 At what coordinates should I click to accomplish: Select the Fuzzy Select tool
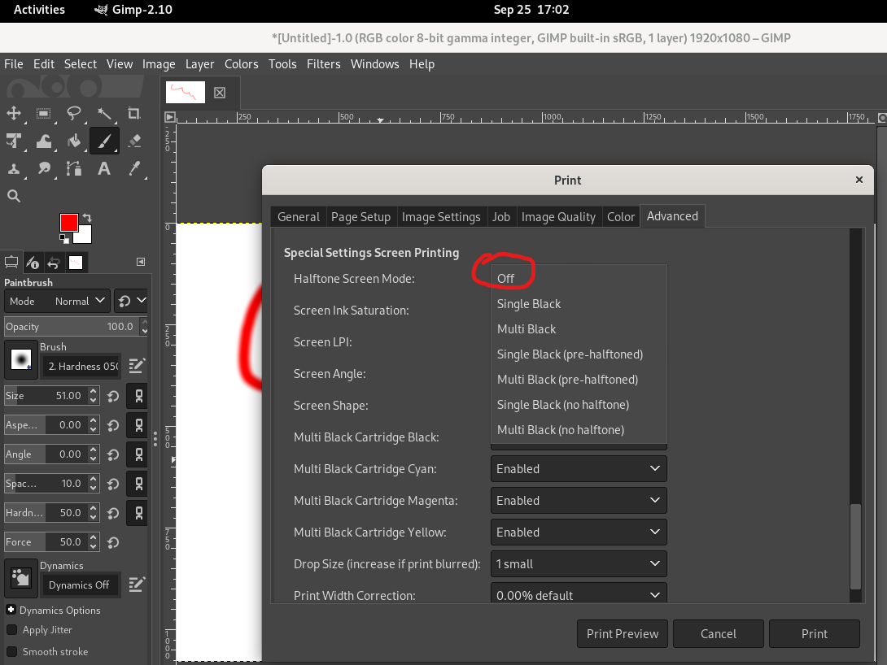tap(104, 113)
